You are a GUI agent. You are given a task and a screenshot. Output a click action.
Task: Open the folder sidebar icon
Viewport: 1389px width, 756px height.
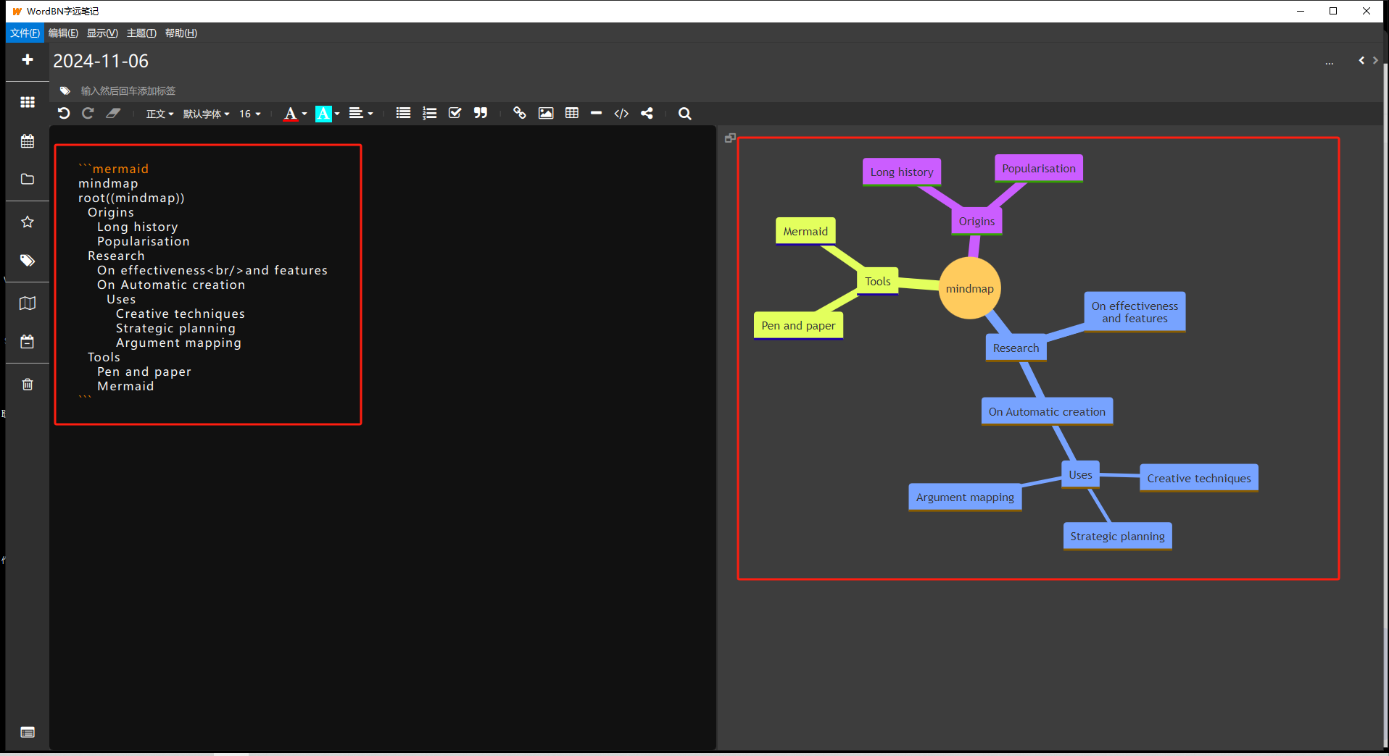[x=28, y=179]
